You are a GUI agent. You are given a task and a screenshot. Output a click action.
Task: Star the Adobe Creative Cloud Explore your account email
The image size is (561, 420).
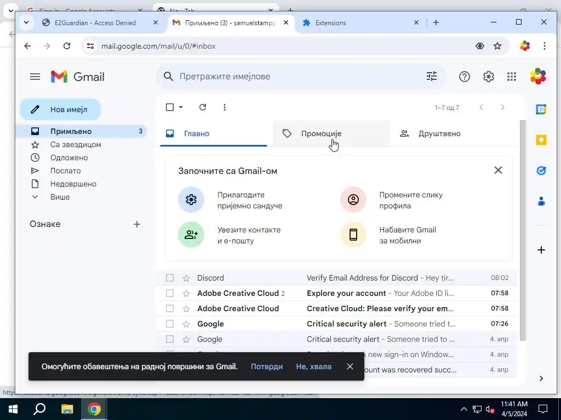[x=186, y=293]
